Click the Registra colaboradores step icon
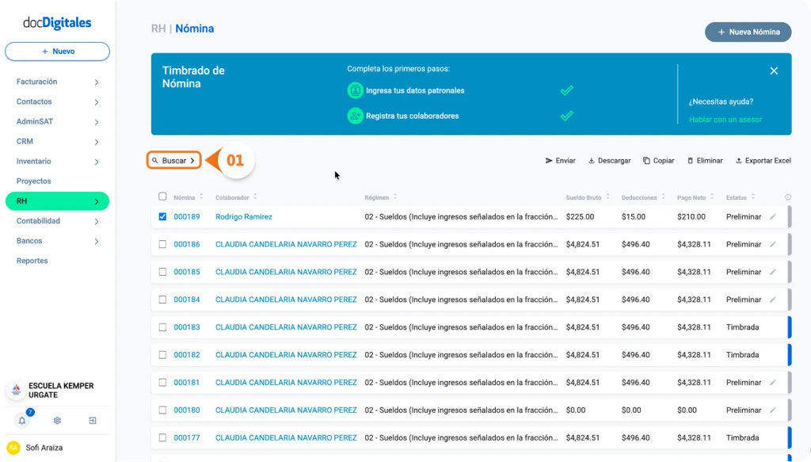The height and width of the screenshot is (462, 811). 355,116
